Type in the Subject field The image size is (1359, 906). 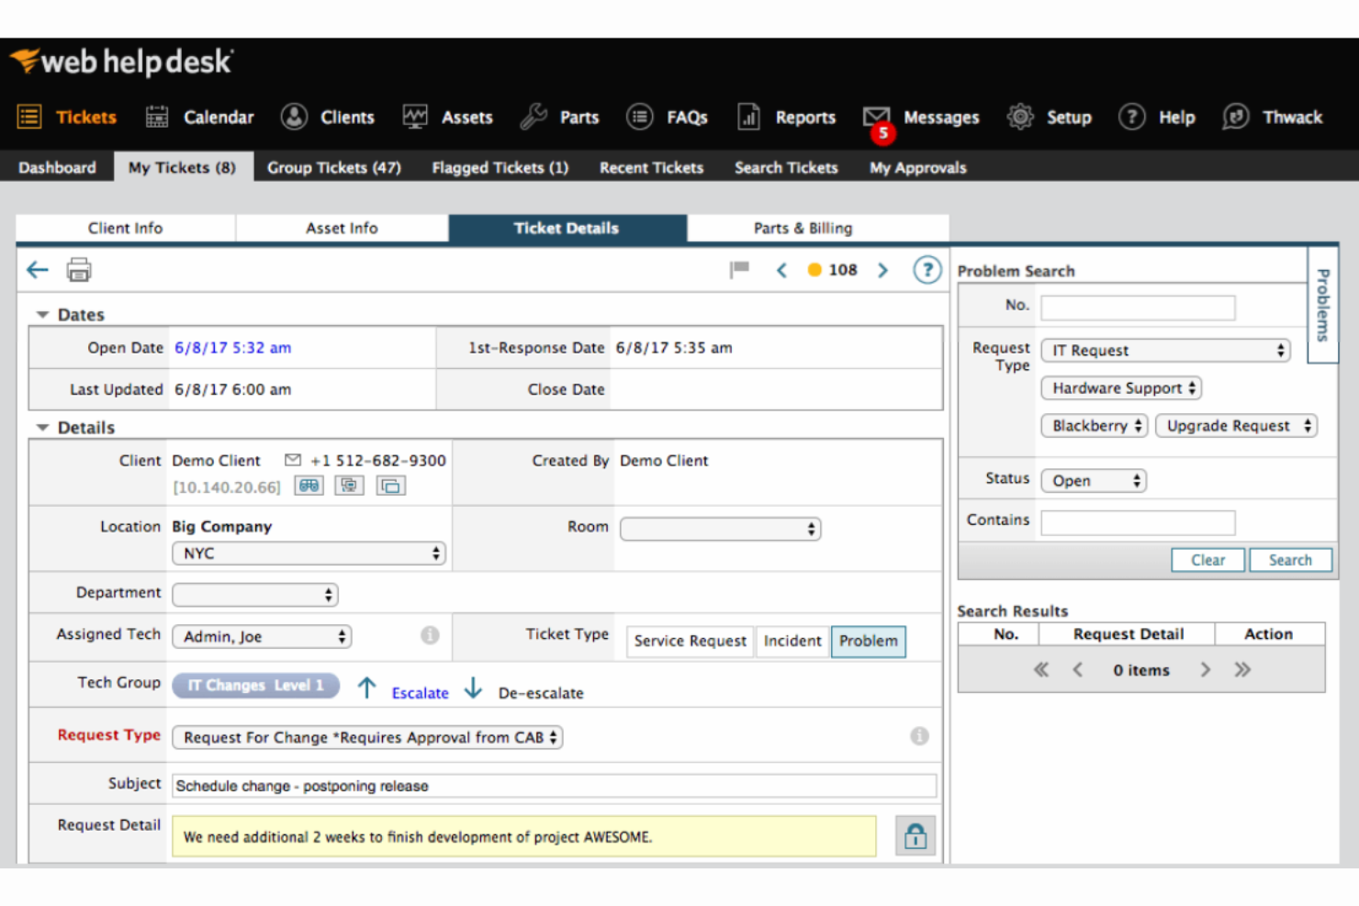click(x=551, y=786)
